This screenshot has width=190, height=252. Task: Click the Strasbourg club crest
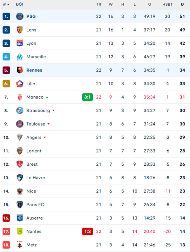(x=20, y=110)
